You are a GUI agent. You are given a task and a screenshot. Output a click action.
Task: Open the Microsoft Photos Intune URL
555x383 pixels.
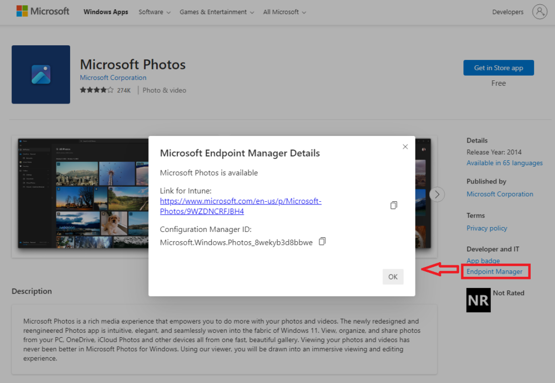pos(240,206)
